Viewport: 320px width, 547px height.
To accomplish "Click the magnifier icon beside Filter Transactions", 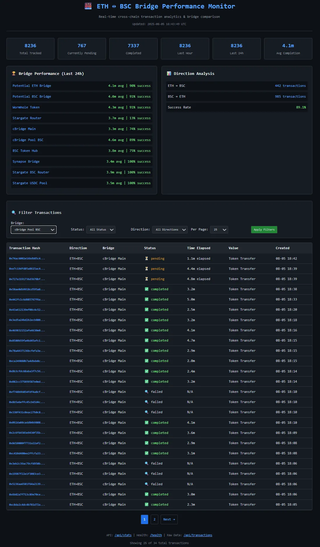I will pos(14,212).
